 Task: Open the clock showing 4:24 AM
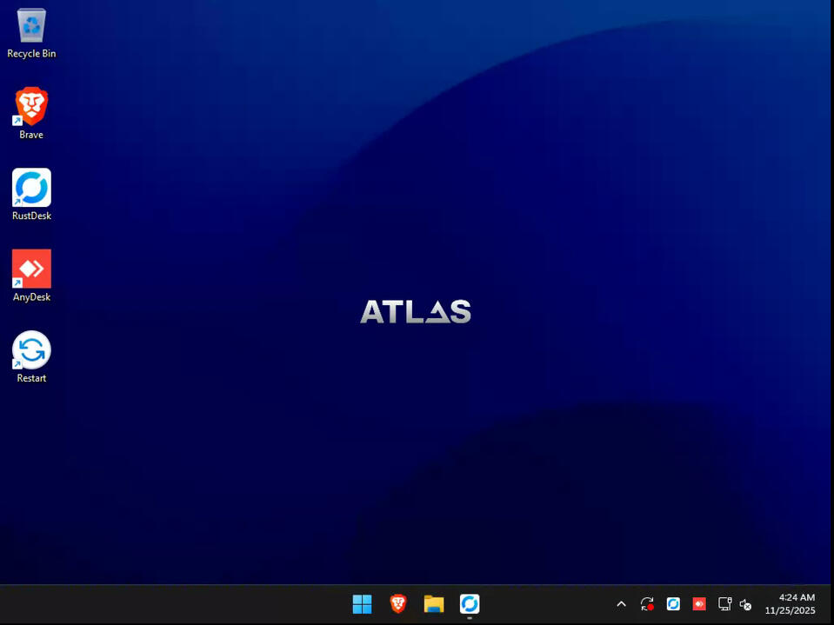click(796, 598)
